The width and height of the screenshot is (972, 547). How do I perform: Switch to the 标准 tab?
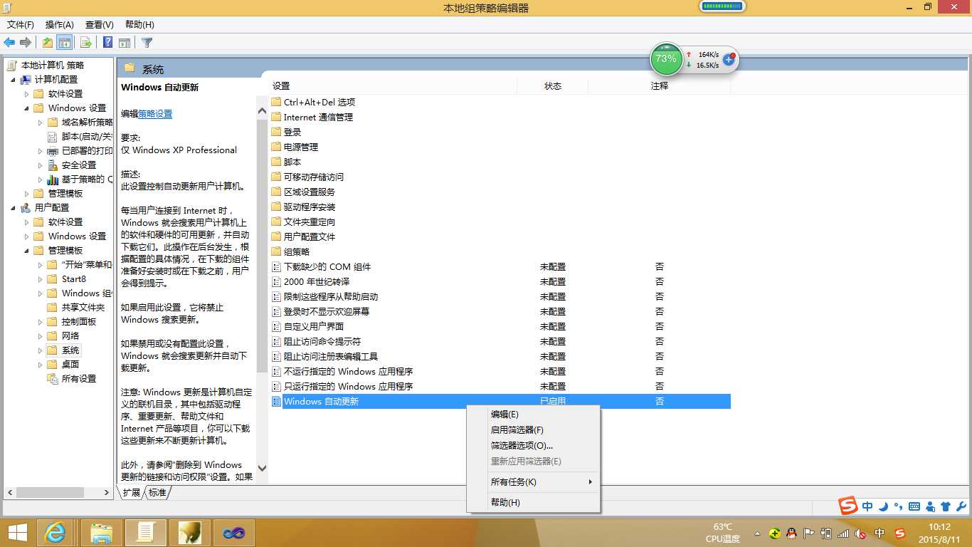point(157,493)
